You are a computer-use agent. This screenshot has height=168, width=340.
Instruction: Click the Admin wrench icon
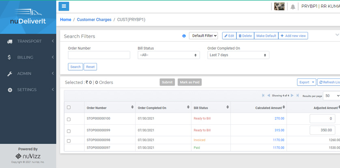[10, 74]
